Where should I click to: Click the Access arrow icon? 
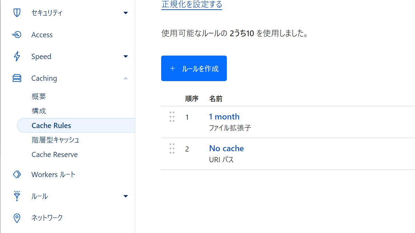point(17,35)
